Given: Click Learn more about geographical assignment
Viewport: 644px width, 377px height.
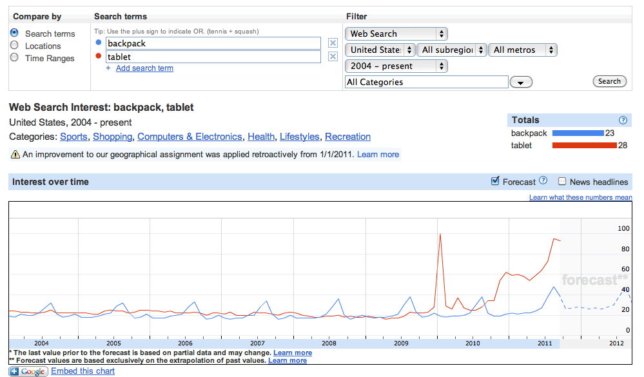Looking at the screenshot, I should tap(378, 155).
